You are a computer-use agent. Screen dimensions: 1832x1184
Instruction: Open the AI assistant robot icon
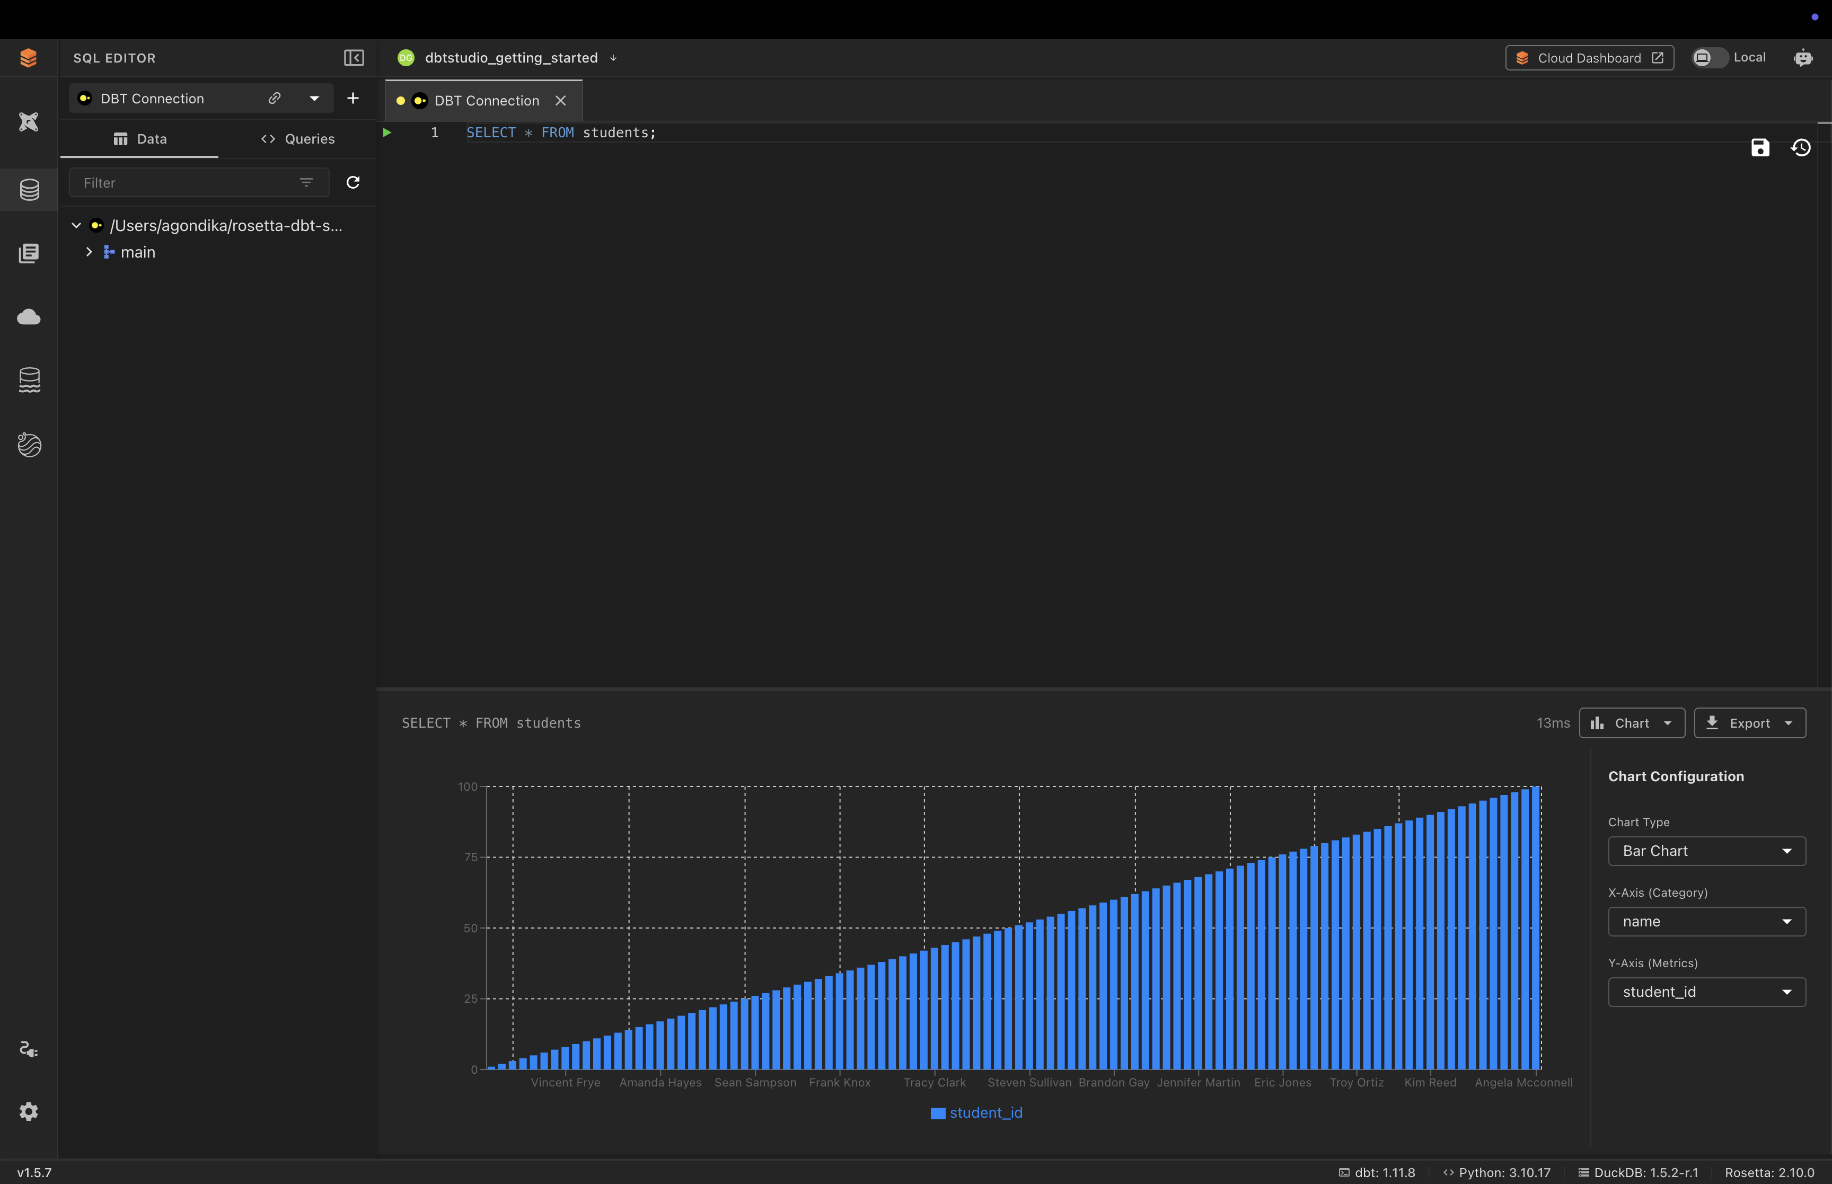(1803, 58)
